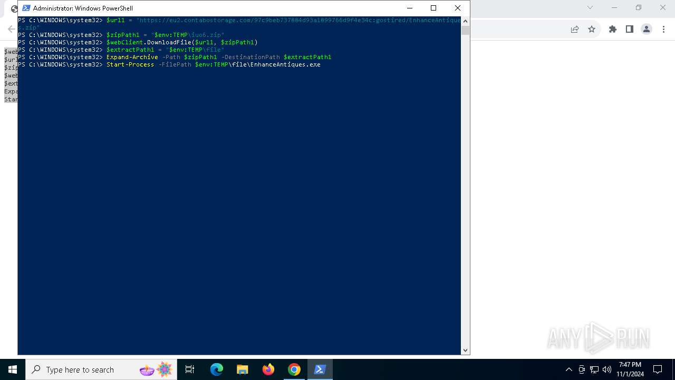Screen dimensions: 675x380
Task: Open Task View from the taskbar
Action: point(190,369)
